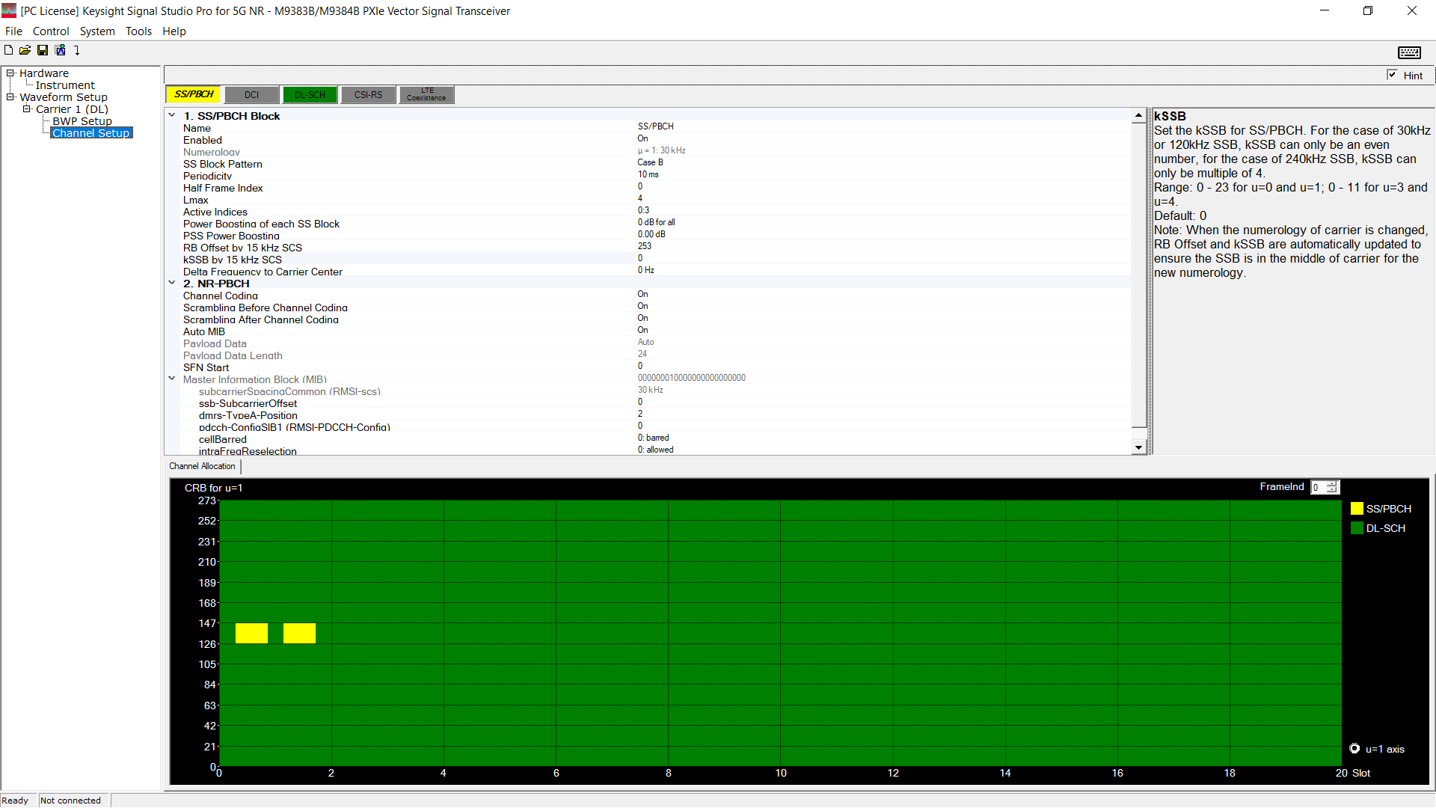1436x808 pixels.
Task: Switch to the DCI tab
Action: tap(251, 95)
